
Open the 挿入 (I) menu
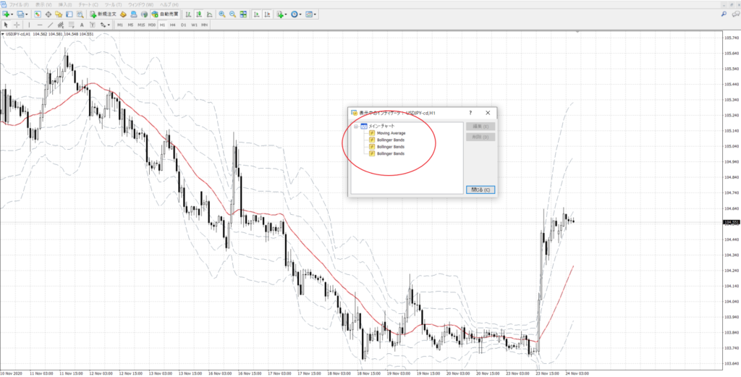pos(65,4)
